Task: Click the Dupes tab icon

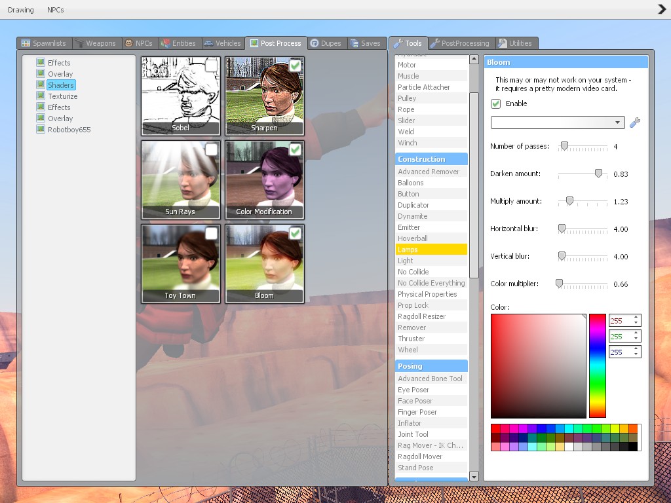Action: coord(315,43)
